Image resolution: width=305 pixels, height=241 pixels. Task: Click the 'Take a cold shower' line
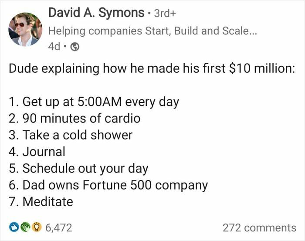click(x=70, y=135)
